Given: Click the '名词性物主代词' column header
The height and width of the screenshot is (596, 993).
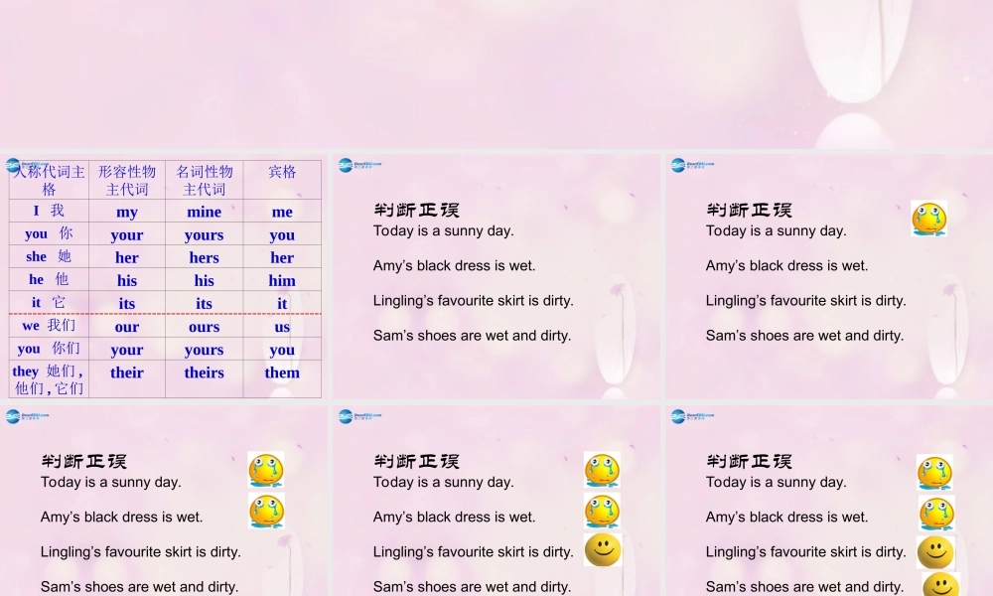Looking at the screenshot, I should click(x=204, y=180).
